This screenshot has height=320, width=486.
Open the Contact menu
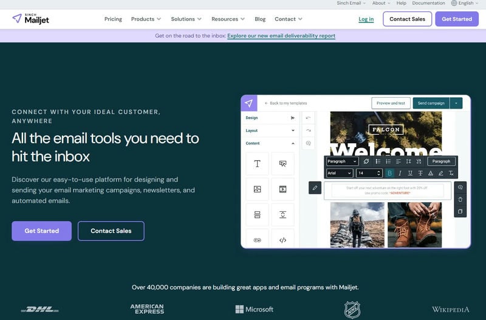288,19
